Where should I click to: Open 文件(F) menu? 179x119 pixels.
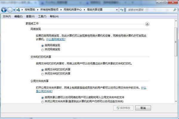click(7, 16)
